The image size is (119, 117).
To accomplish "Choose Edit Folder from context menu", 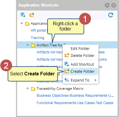I will pos(81,48).
